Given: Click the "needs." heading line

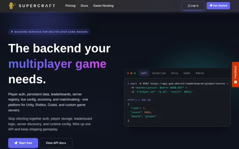Looking at the screenshot, I should pos(27,79).
